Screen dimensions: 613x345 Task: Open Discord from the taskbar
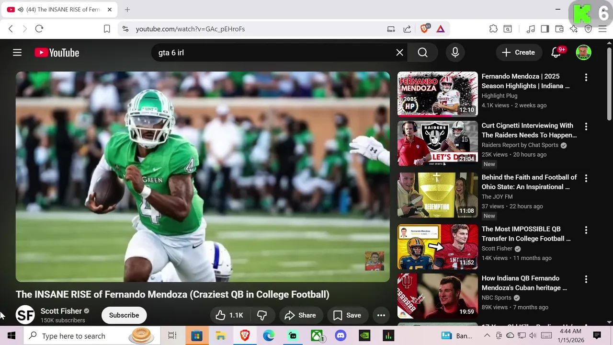tap(341, 336)
